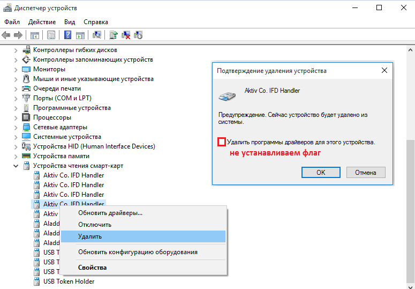Select Обновить драйверы in context menu

click(x=110, y=213)
